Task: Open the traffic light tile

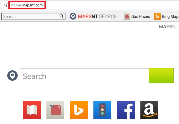Action: click(x=102, y=110)
